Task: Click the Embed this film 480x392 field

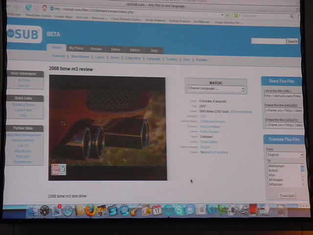Action: pos(284,111)
